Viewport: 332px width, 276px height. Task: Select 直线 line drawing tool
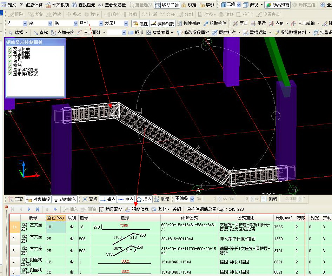41,33
